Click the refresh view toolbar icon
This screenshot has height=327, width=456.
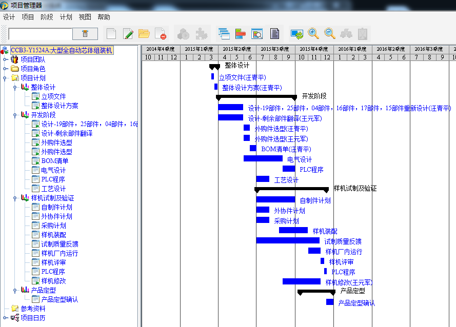click(x=297, y=34)
